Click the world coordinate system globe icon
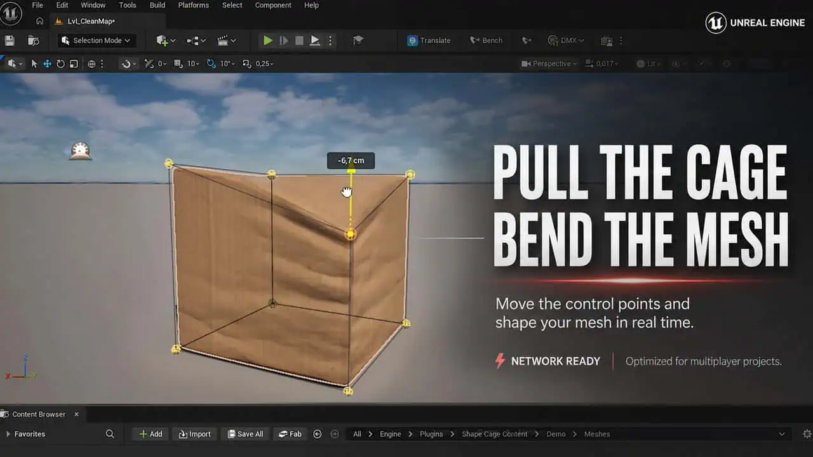 [x=91, y=64]
